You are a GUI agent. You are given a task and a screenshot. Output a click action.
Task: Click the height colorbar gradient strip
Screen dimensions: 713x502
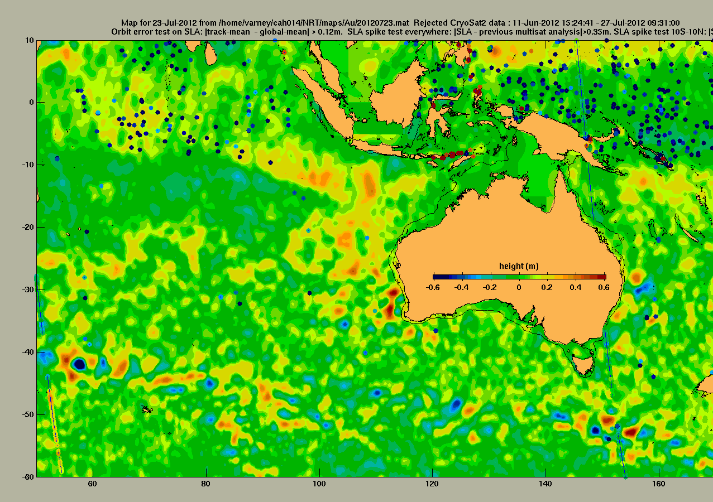[x=519, y=277]
